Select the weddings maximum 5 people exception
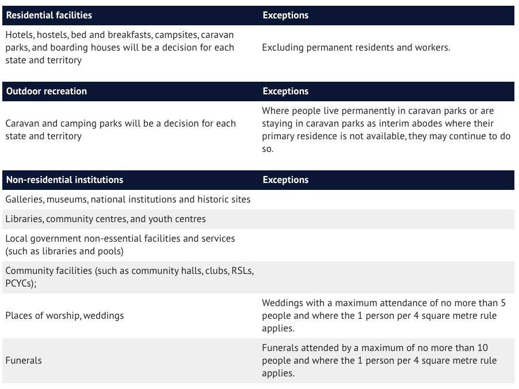 tap(383, 315)
